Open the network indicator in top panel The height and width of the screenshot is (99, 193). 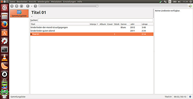[x=165, y=2]
